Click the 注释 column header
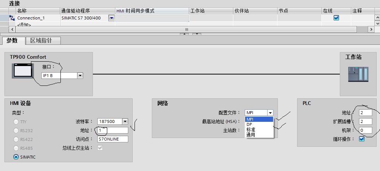Image resolution: width=380 pixels, height=171 pixels. point(363,11)
